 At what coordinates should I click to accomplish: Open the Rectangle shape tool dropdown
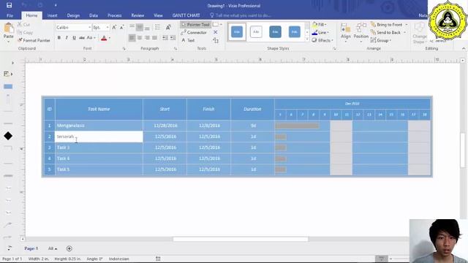click(x=218, y=25)
